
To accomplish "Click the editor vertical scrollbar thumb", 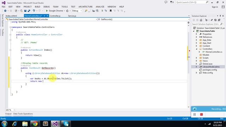I will 189,53.
